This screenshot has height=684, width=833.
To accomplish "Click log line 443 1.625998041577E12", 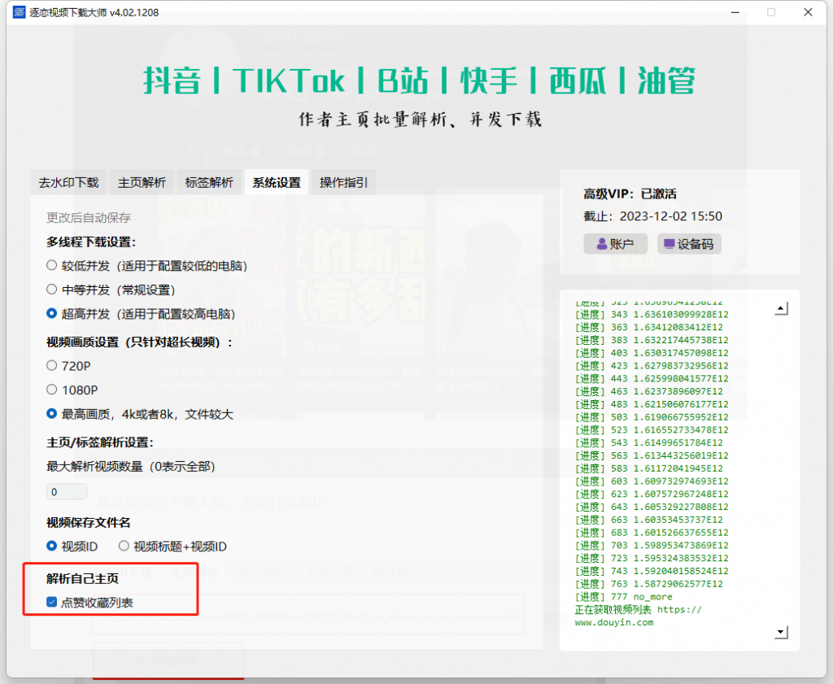I will pos(652,378).
